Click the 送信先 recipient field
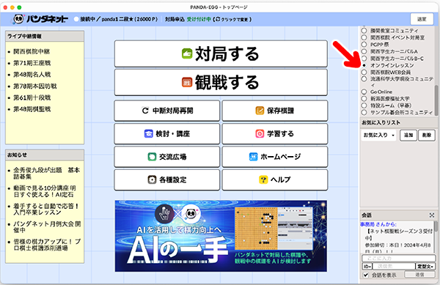Viewport: 440px width, 285px height. [394, 267]
